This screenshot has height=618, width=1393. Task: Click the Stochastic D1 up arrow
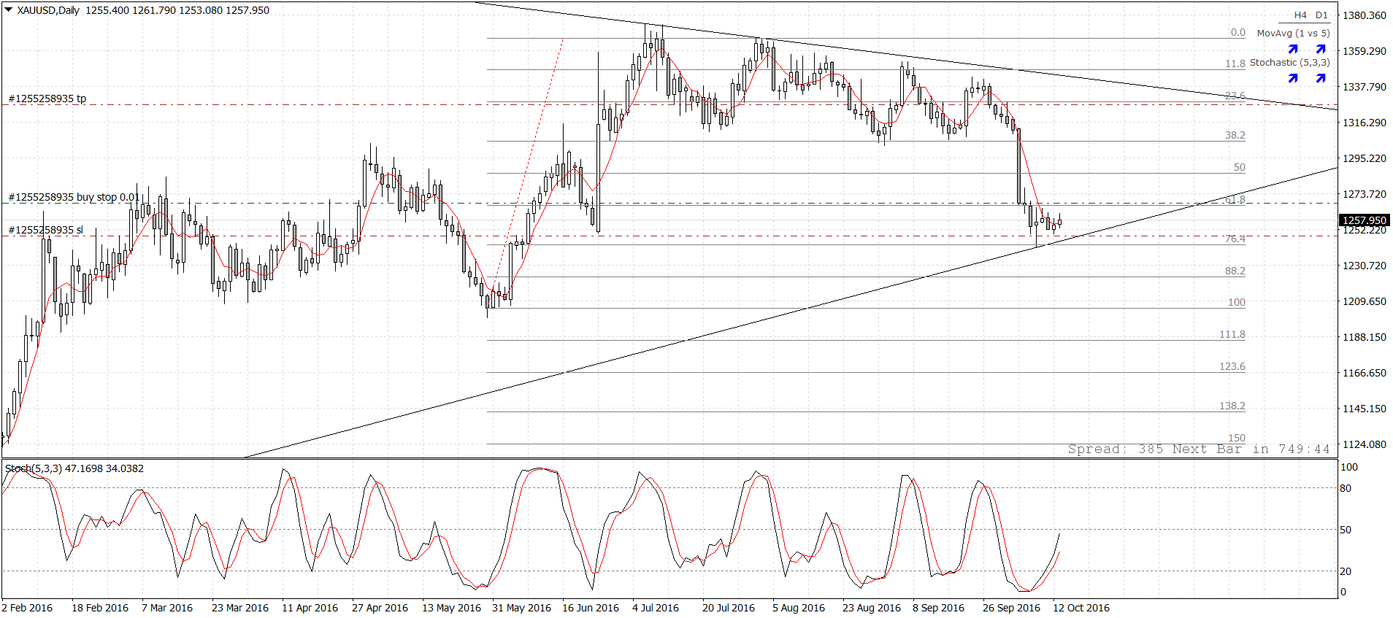point(1321,78)
